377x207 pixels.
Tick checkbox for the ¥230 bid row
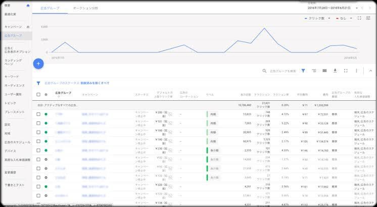[38, 150]
